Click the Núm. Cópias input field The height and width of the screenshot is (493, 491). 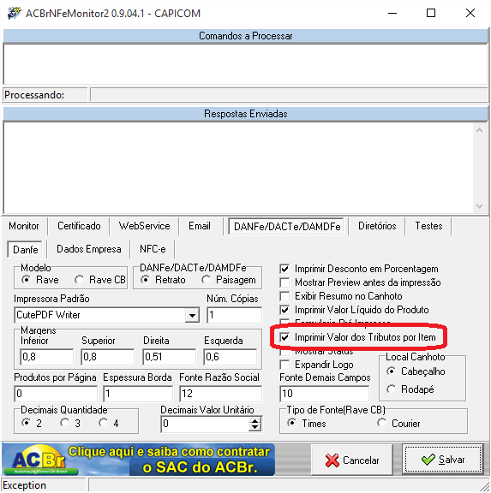pyautogui.click(x=235, y=315)
